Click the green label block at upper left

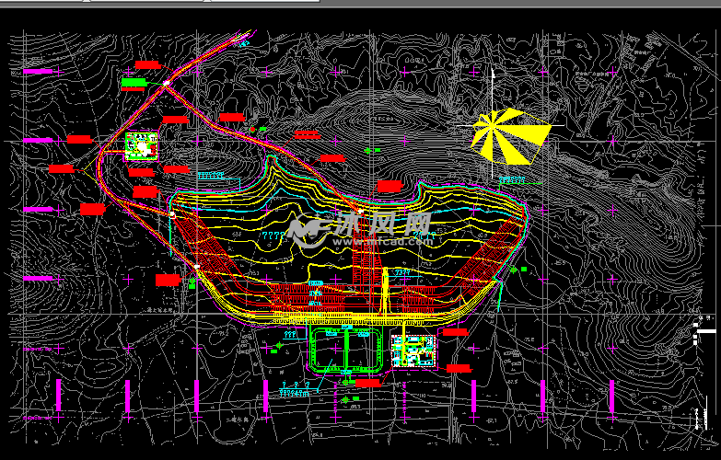[134, 84]
